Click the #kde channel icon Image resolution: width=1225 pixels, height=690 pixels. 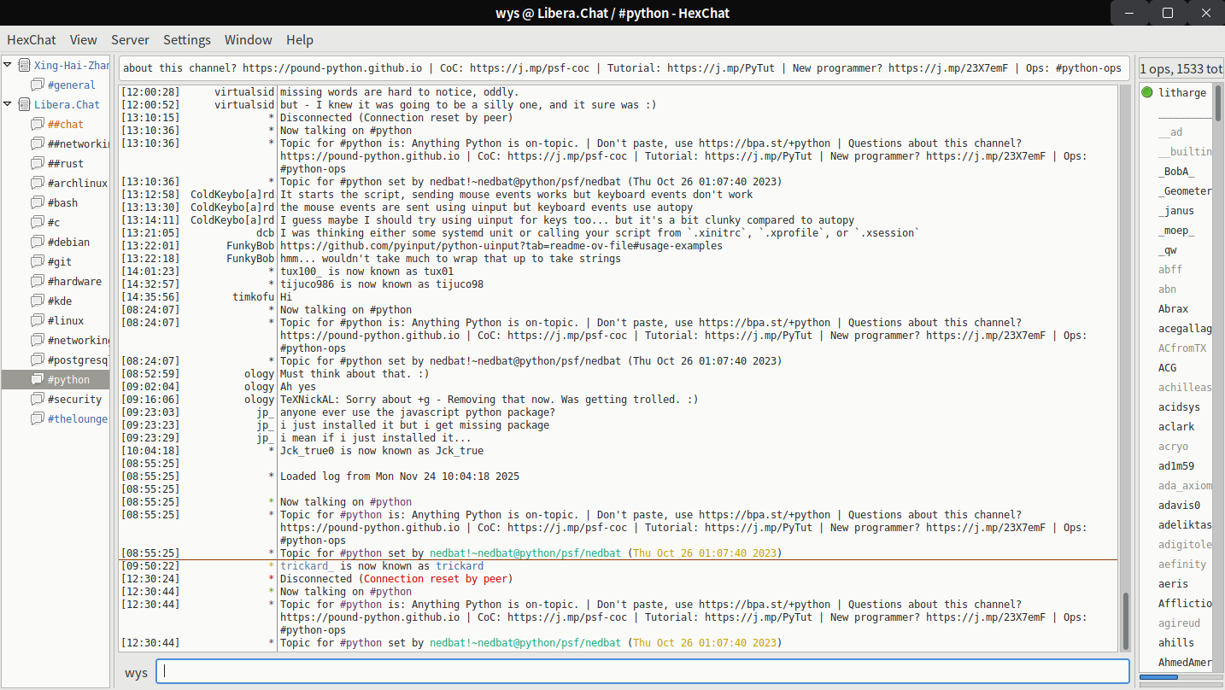pos(37,301)
